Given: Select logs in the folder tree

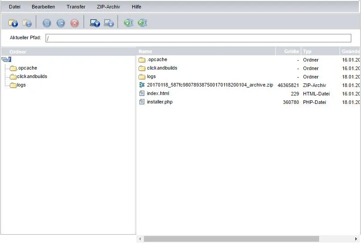Looking at the screenshot, I should coord(21,85).
